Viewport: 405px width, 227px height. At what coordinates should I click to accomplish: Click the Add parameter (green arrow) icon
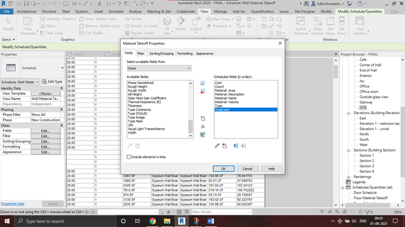click(202, 83)
